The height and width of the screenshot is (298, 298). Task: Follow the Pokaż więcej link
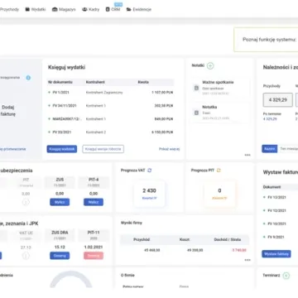pyautogui.click(x=169, y=149)
